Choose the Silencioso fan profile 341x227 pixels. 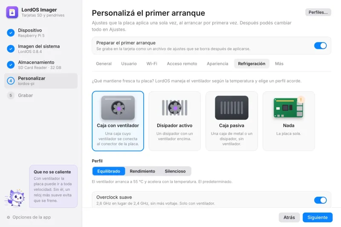(x=175, y=171)
